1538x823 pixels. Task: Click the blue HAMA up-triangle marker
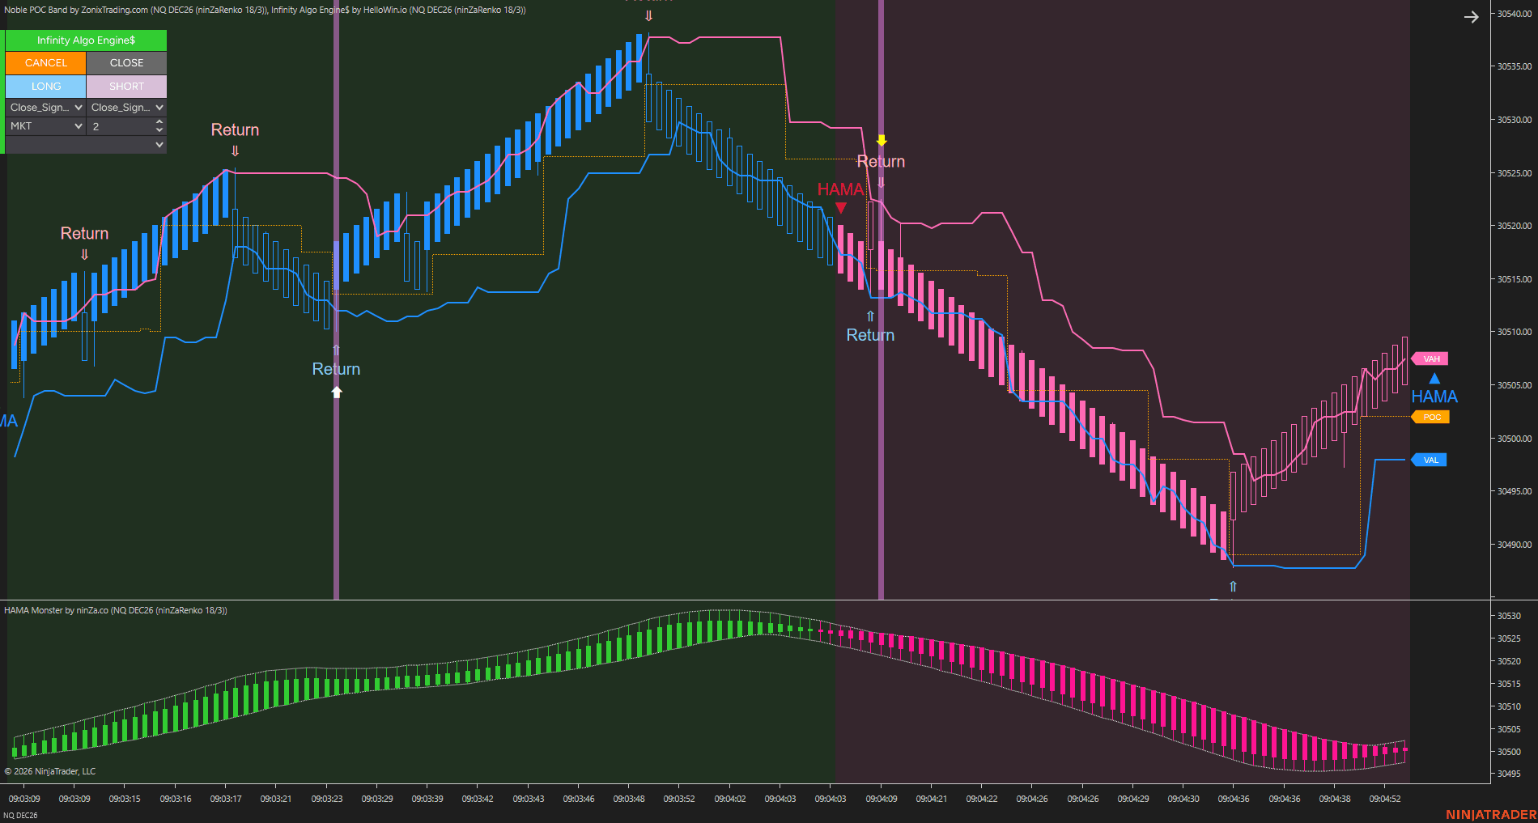point(1434,378)
